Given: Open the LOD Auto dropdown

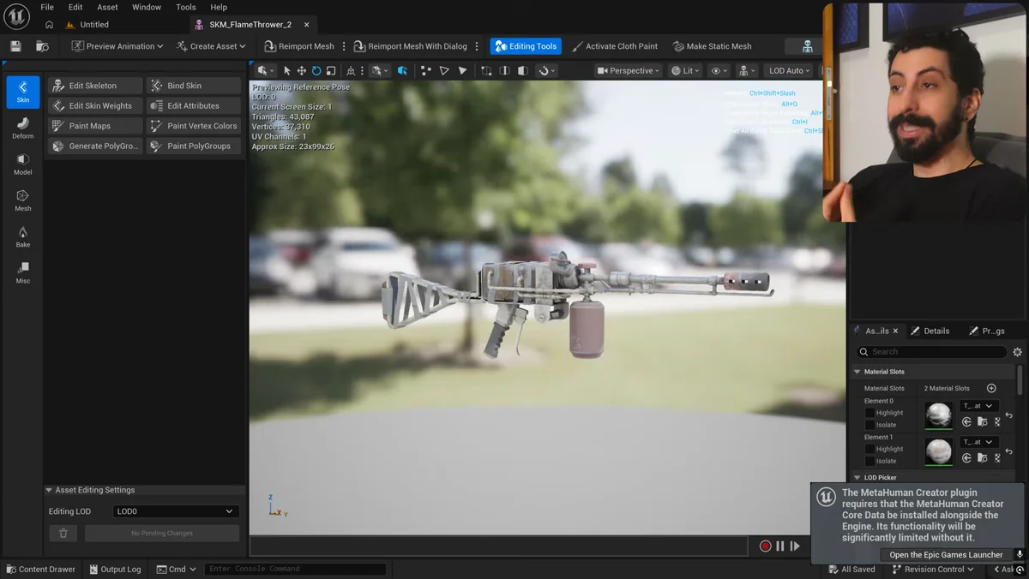Looking at the screenshot, I should (x=790, y=70).
